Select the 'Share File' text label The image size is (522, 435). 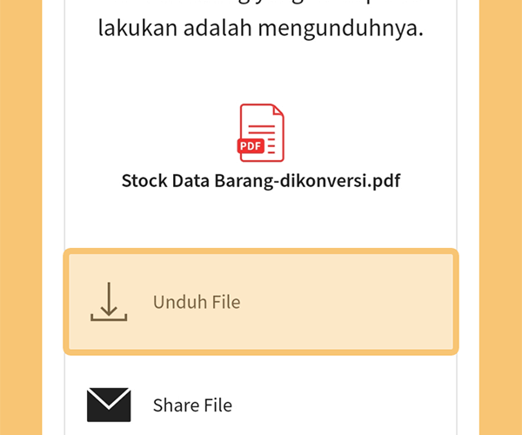click(192, 405)
